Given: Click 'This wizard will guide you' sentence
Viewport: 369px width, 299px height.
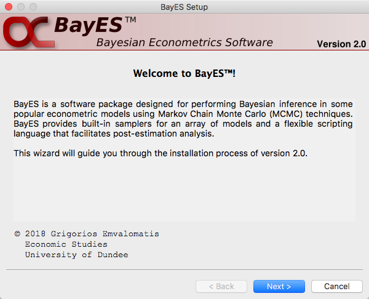Looking at the screenshot, I should (161, 154).
